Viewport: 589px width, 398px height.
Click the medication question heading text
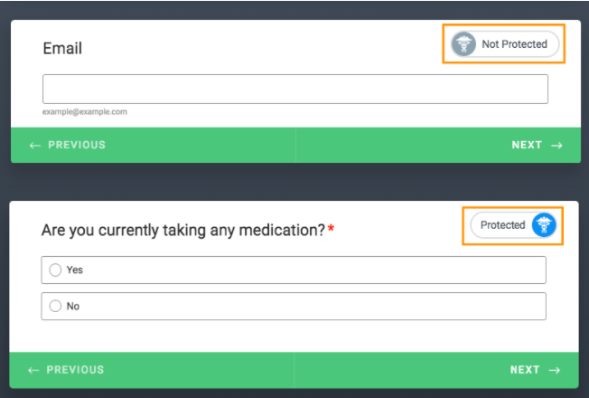(182, 231)
